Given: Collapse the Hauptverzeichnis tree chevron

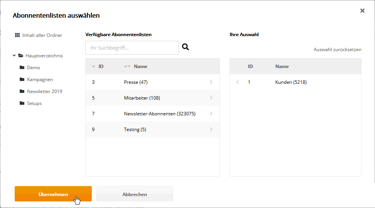Looking at the screenshot, I should [x=14, y=55].
